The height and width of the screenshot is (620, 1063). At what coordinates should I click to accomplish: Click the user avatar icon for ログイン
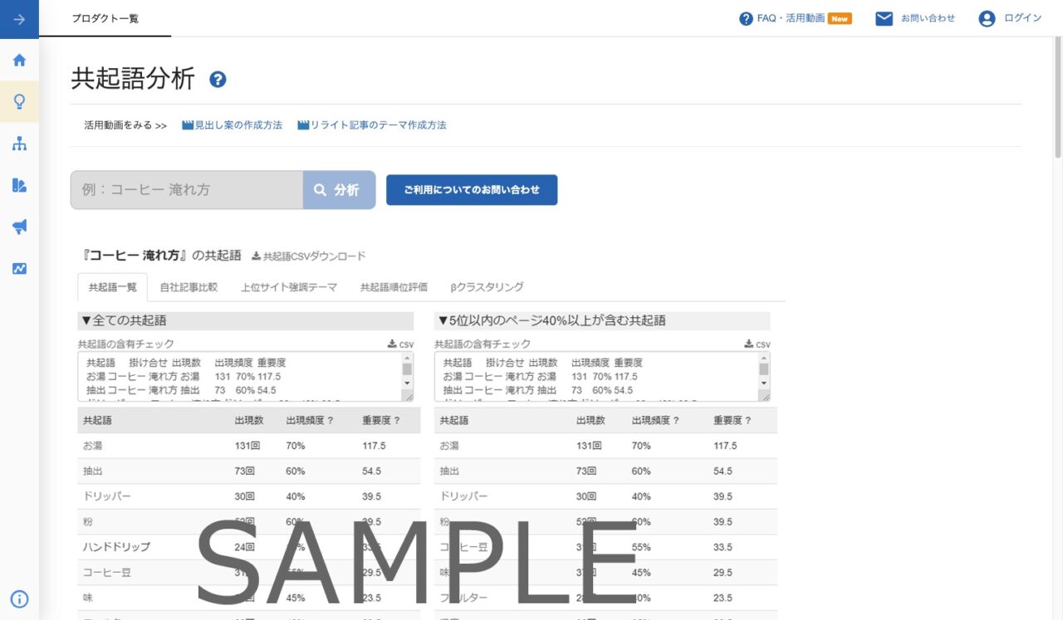coord(987,18)
